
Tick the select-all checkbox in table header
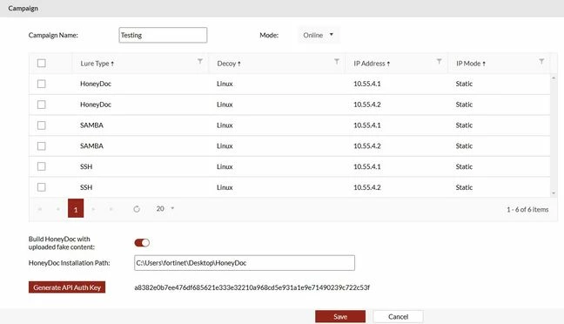[x=42, y=63]
